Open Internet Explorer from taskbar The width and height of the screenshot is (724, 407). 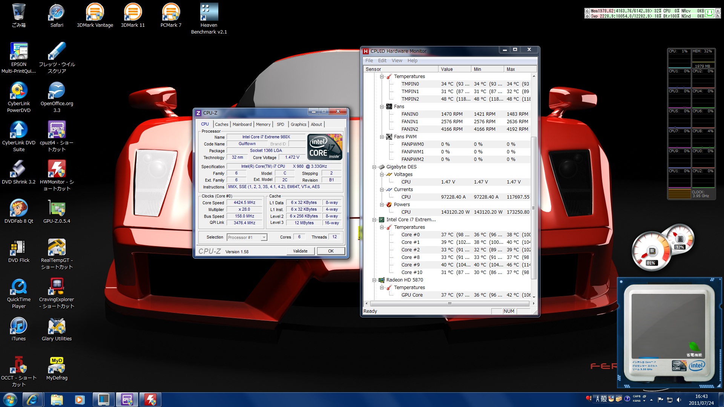pyautogui.click(x=32, y=399)
